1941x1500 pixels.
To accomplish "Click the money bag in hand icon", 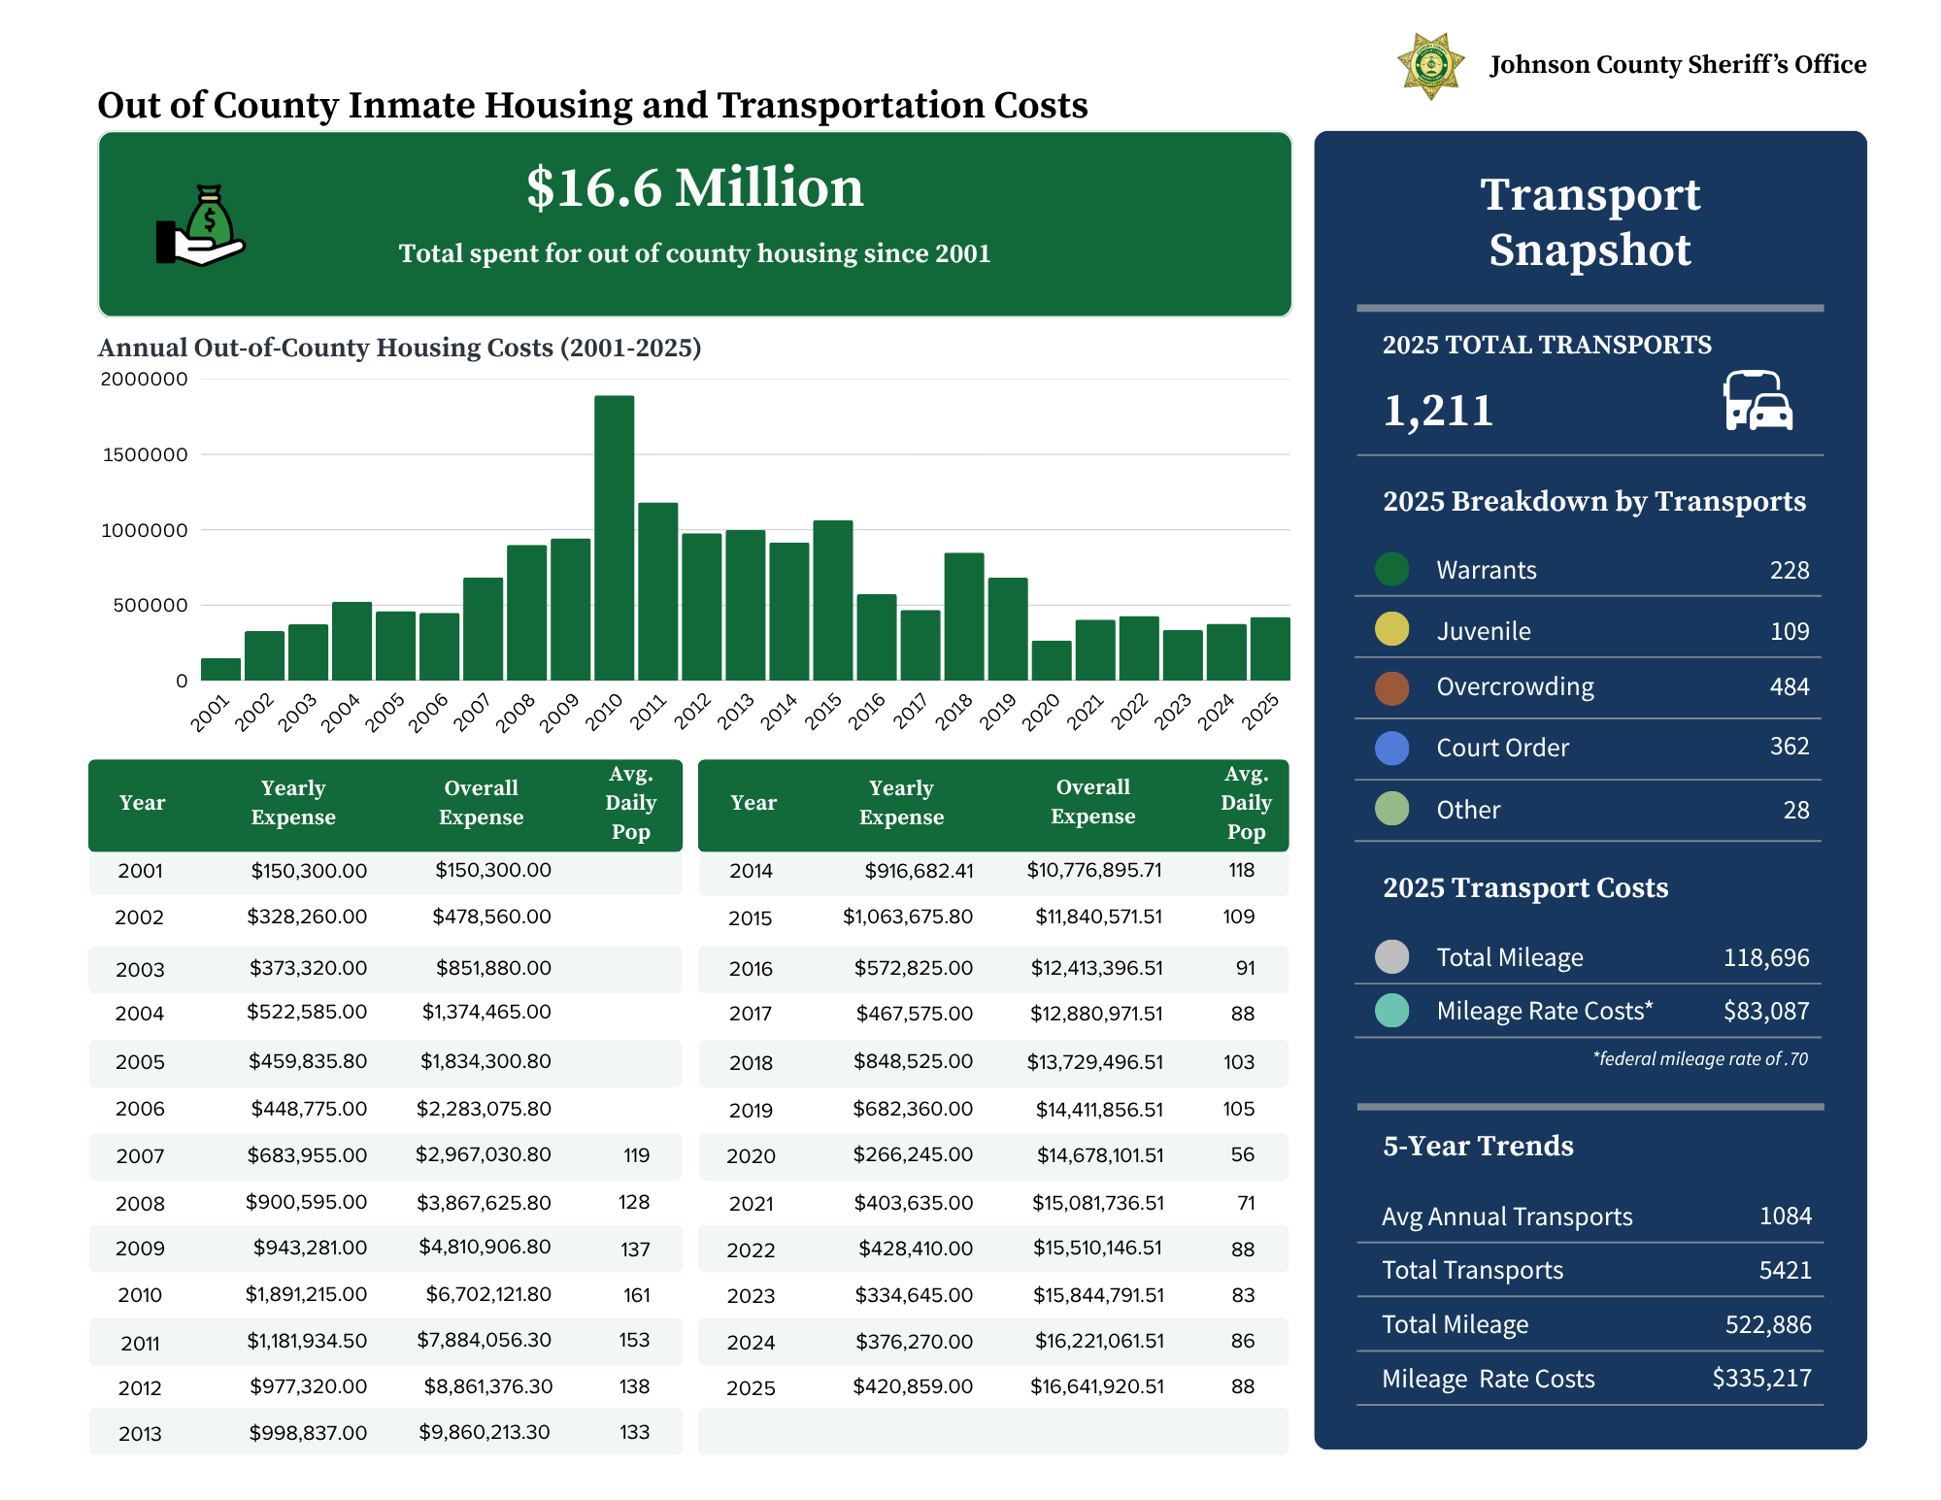I will (201, 225).
